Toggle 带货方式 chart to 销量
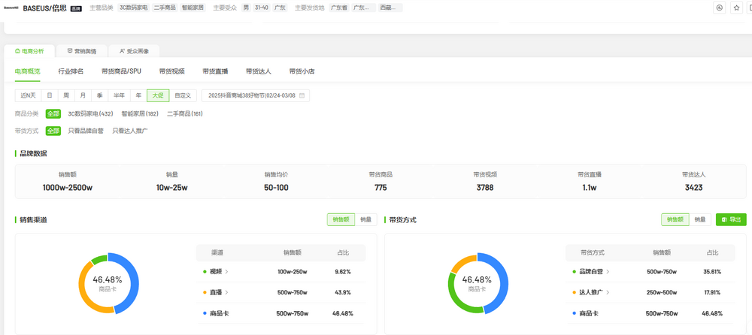The width and height of the screenshot is (752, 335). (699, 219)
